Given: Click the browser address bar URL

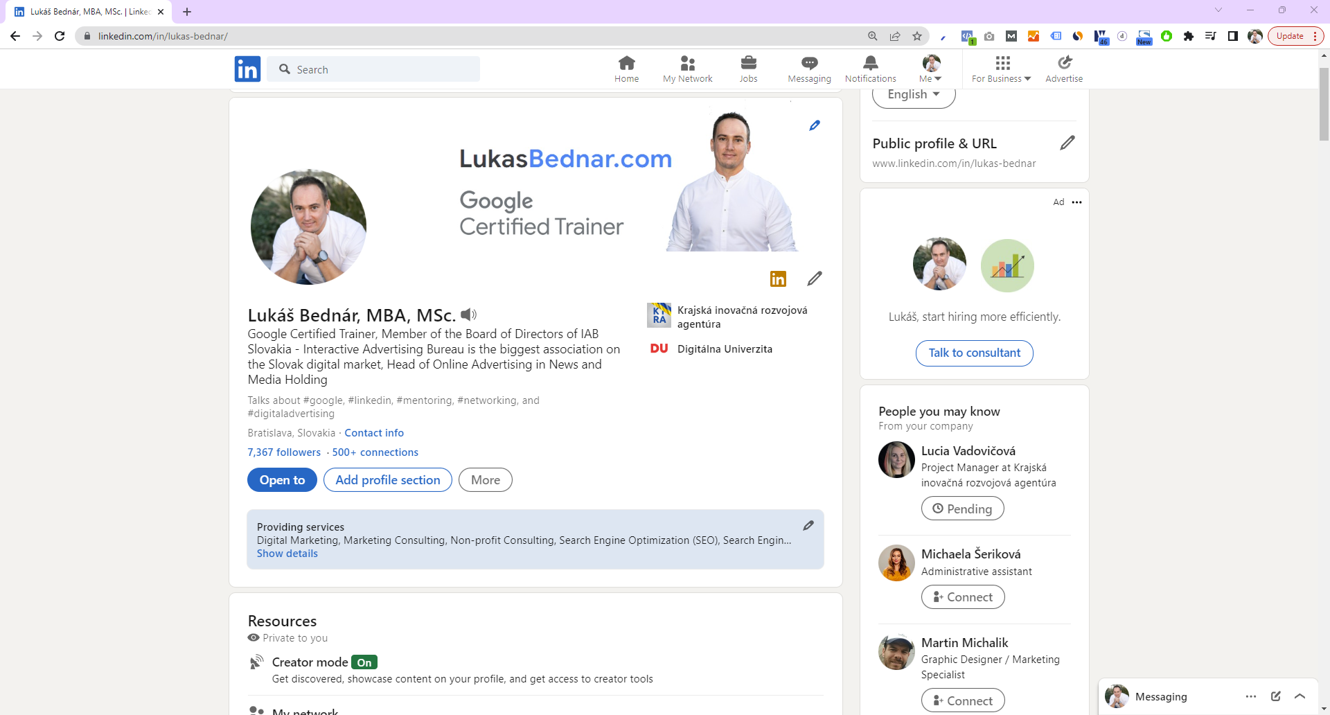Looking at the screenshot, I should [163, 36].
